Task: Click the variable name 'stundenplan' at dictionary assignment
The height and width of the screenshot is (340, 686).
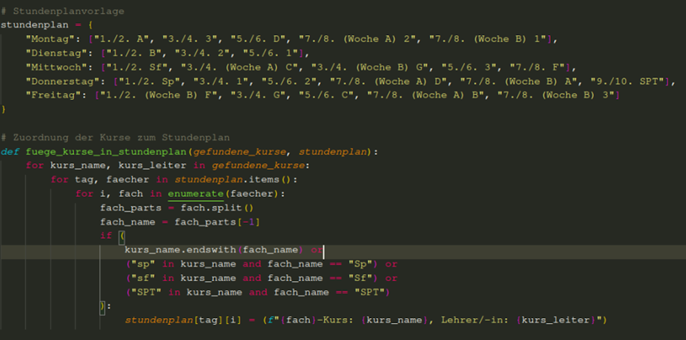Action: pyautogui.click(x=34, y=25)
